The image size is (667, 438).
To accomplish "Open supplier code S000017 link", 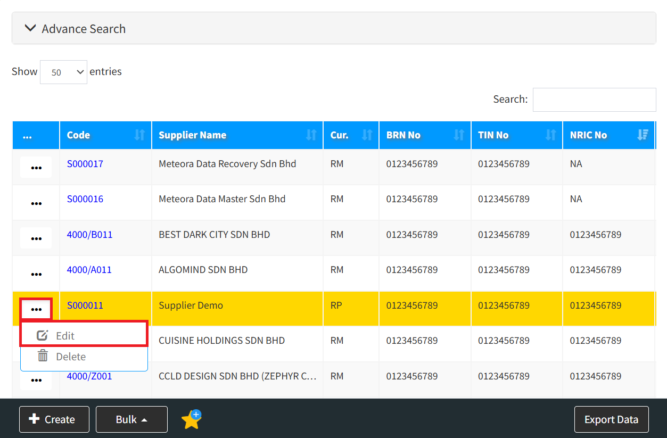I will 85,164.
